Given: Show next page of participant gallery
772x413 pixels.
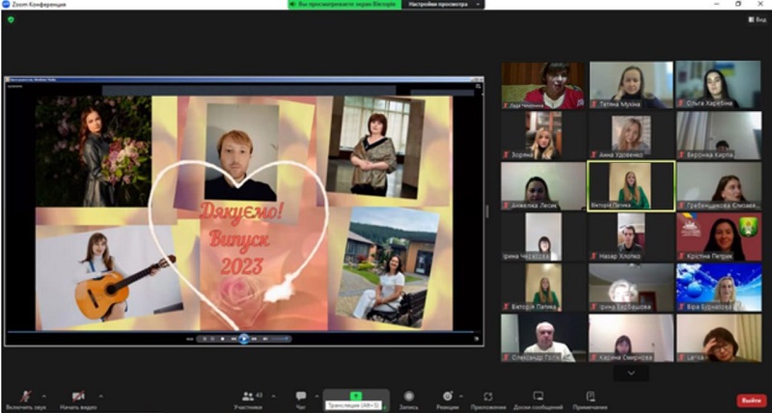Looking at the screenshot, I should point(631,373).
